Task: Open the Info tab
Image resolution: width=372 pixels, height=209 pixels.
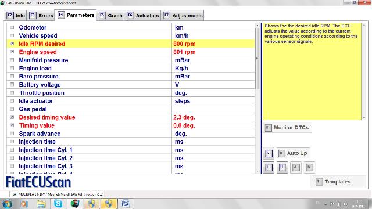Action: coord(16,16)
